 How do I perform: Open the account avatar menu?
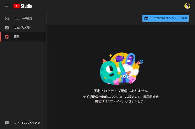[x=187, y=6]
